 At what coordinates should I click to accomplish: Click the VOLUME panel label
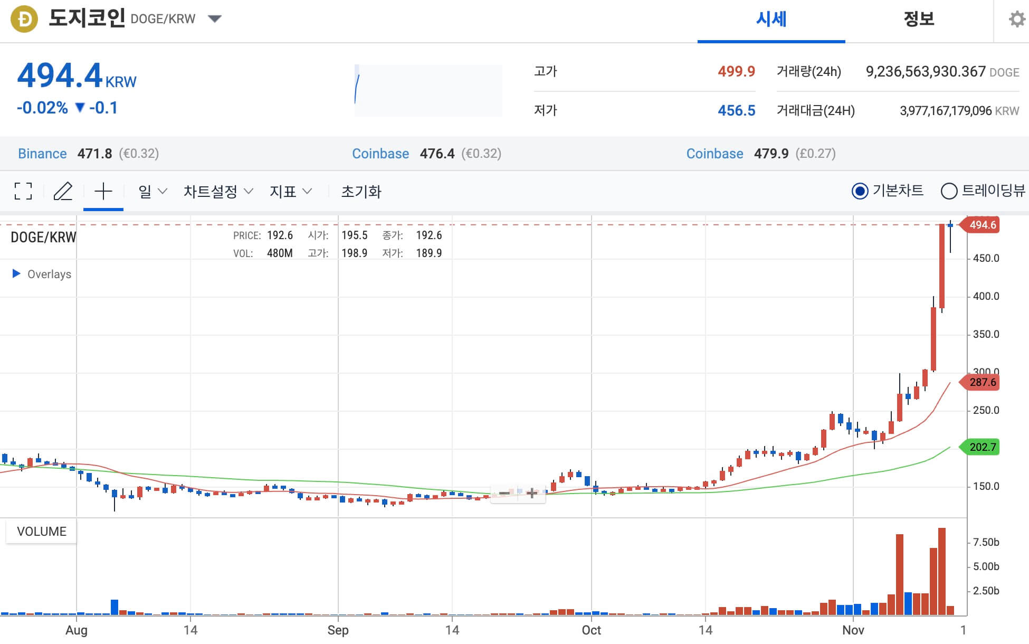(x=41, y=531)
